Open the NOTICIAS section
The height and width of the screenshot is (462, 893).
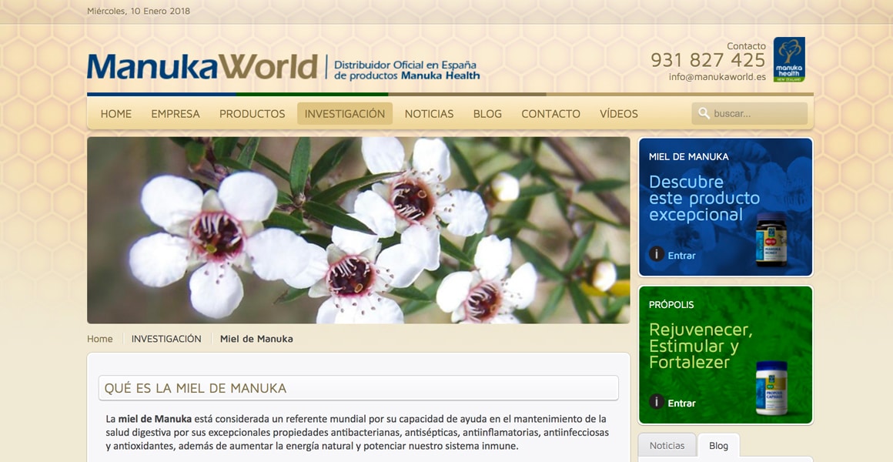pyautogui.click(x=429, y=114)
